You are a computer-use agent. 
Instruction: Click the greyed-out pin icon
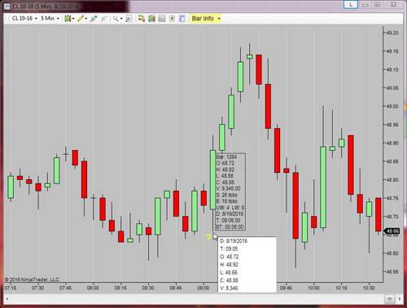pos(103,19)
